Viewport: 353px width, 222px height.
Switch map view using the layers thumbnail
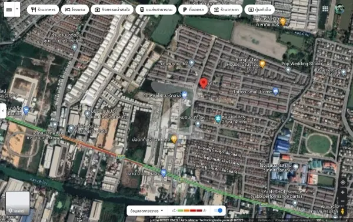coord(18,203)
